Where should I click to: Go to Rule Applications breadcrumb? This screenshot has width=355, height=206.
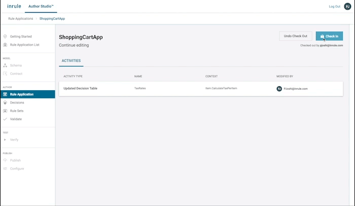click(x=21, y=19)
